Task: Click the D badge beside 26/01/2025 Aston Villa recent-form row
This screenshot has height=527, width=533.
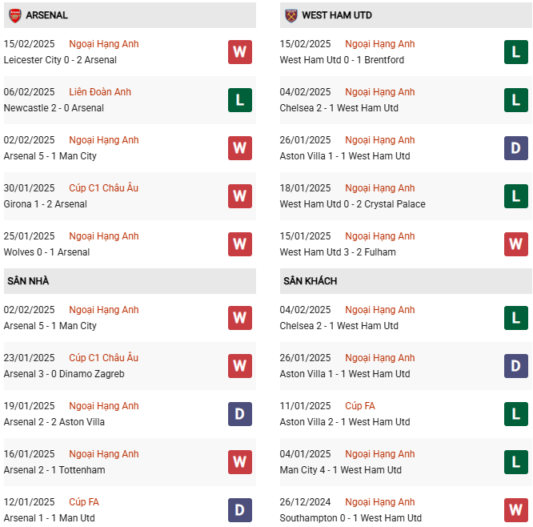Action: point(516,148)
